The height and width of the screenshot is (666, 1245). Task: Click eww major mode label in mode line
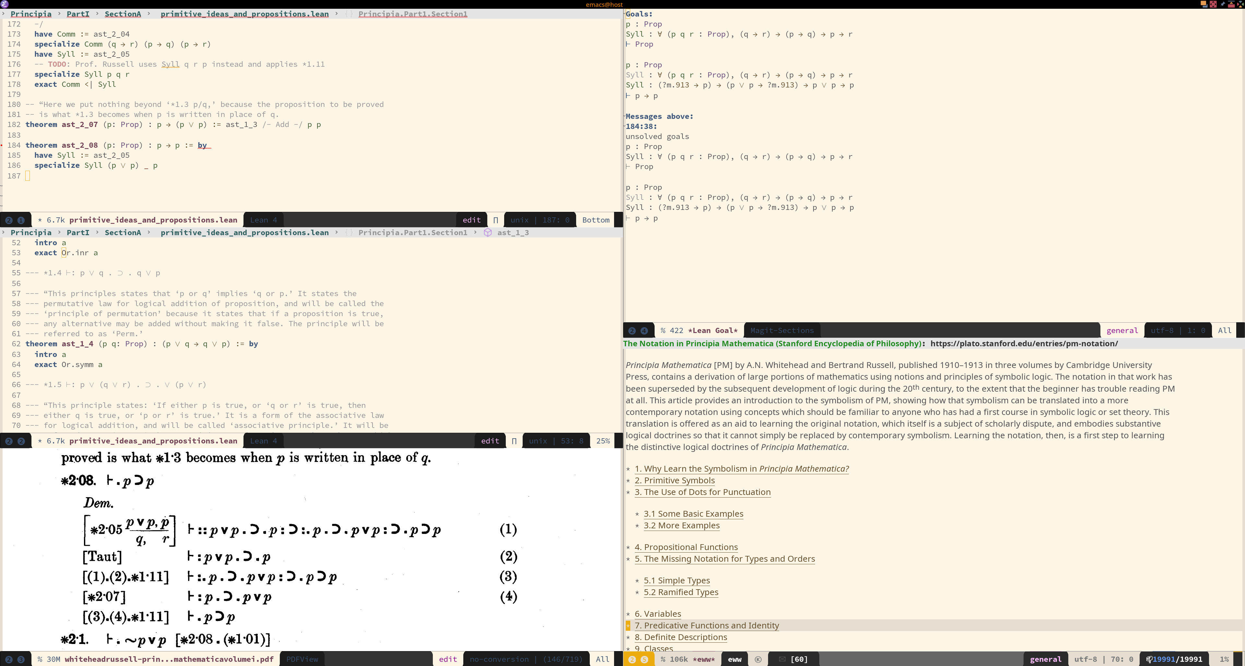(735, 659)
